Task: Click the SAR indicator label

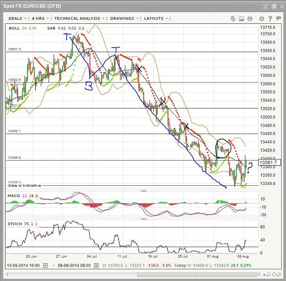Action: tap(51, 28)
